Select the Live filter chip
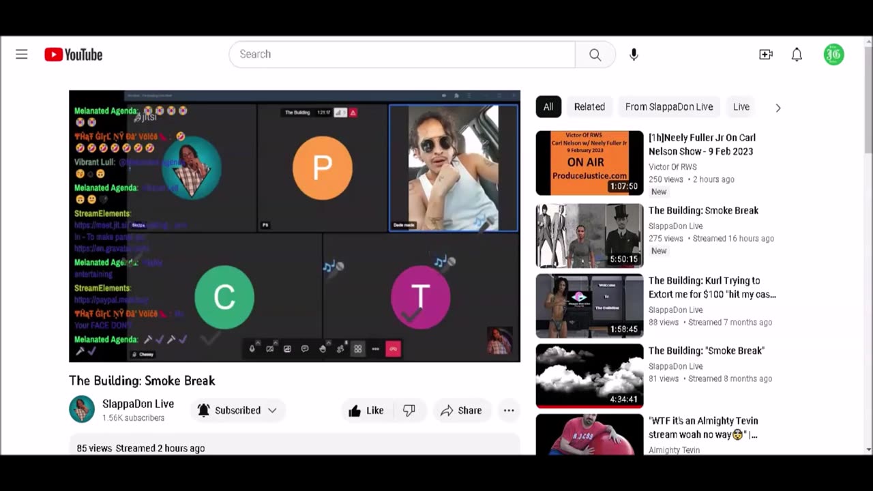 [741, 107]
